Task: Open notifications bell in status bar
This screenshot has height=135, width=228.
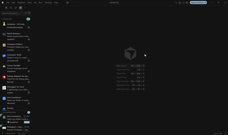Action: 225,133
